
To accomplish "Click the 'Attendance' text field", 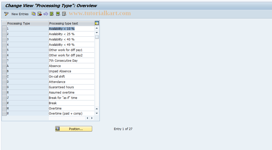I will click(71, 82).
